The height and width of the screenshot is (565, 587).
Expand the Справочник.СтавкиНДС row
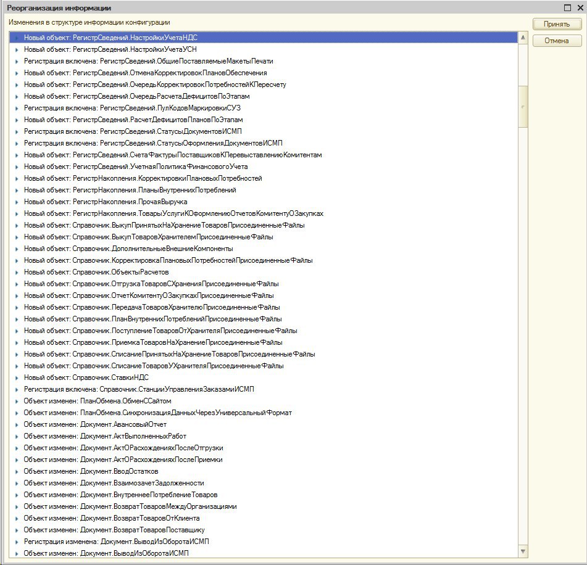tap(17, 378)
